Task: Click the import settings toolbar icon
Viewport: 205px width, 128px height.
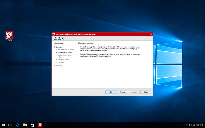Action: tap(55, 38)
